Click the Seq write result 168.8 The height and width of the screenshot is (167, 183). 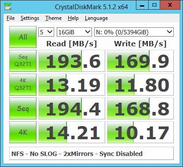click(140, 108)
